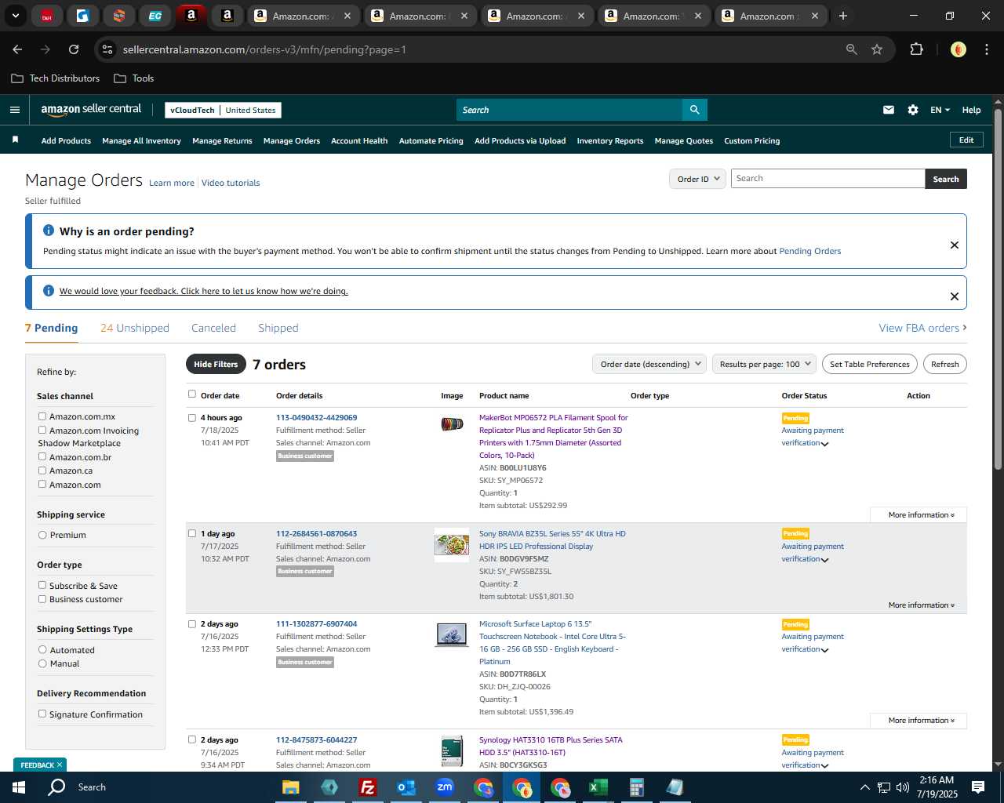Open the settings gear icon
Screen dimensions: 1004x803
(913, 110)
